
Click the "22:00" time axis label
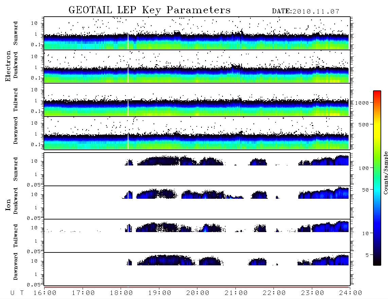point(274,293)
